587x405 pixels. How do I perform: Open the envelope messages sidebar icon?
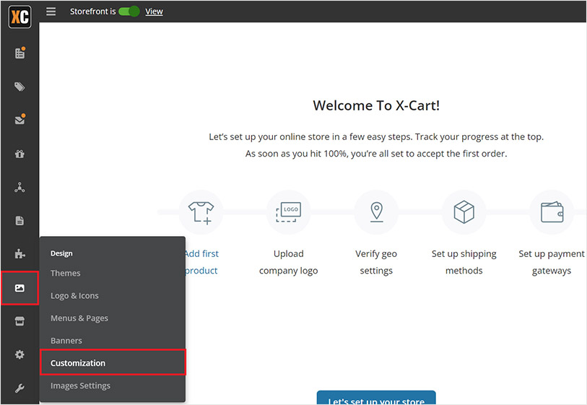pyautogui.click(x=19, y=119)
